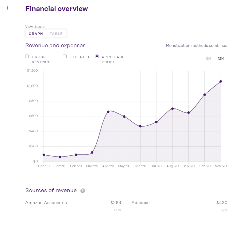Click the Nov '20 axis label
The height and width of the screenshot is (231, 251).
221,166
